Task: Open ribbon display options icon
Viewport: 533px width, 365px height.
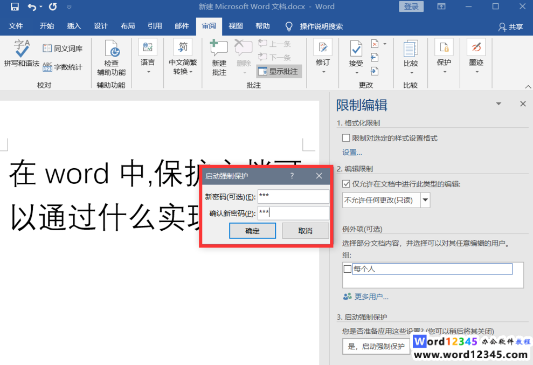Action: [x=441, y=6]
